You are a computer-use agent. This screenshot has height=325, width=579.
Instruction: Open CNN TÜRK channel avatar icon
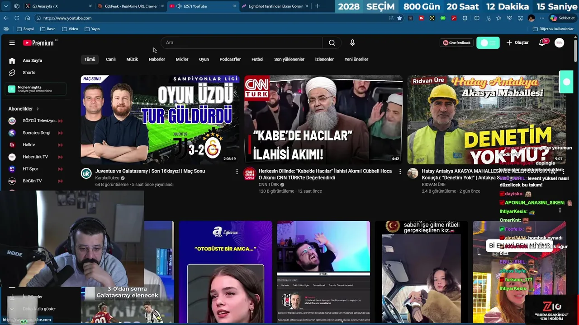250,174
